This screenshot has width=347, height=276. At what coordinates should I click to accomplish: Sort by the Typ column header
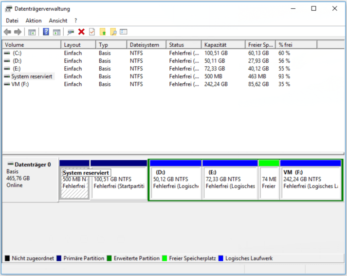[x=111, y=45]
